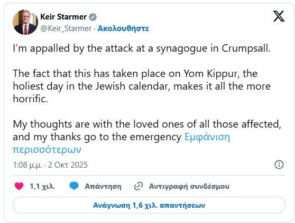Screen dimensions: 295x223
Task: Click the blue verified badge
Action: point(93,17)
